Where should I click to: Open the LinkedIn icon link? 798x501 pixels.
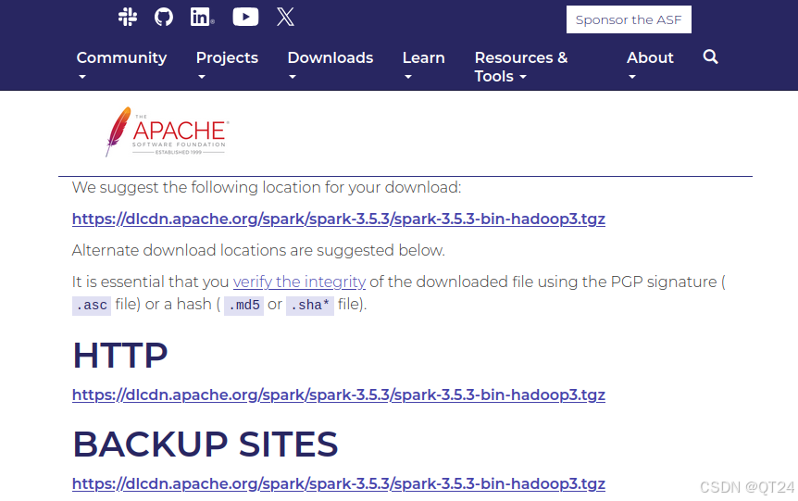202,17
